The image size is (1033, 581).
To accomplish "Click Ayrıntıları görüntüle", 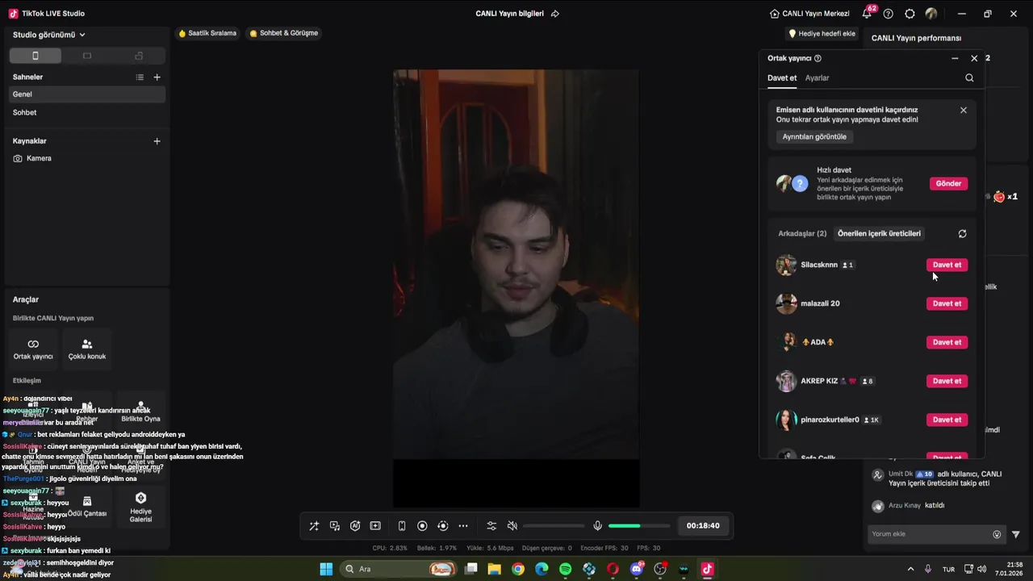I will point(814,137).
